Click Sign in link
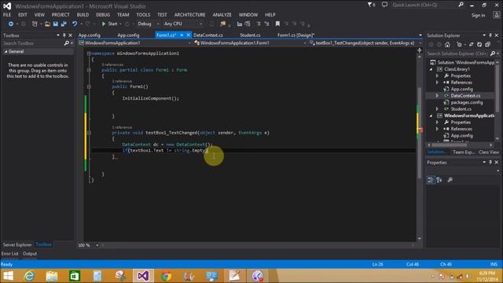This screenshot has height=283, width=503. coord(478,16)
